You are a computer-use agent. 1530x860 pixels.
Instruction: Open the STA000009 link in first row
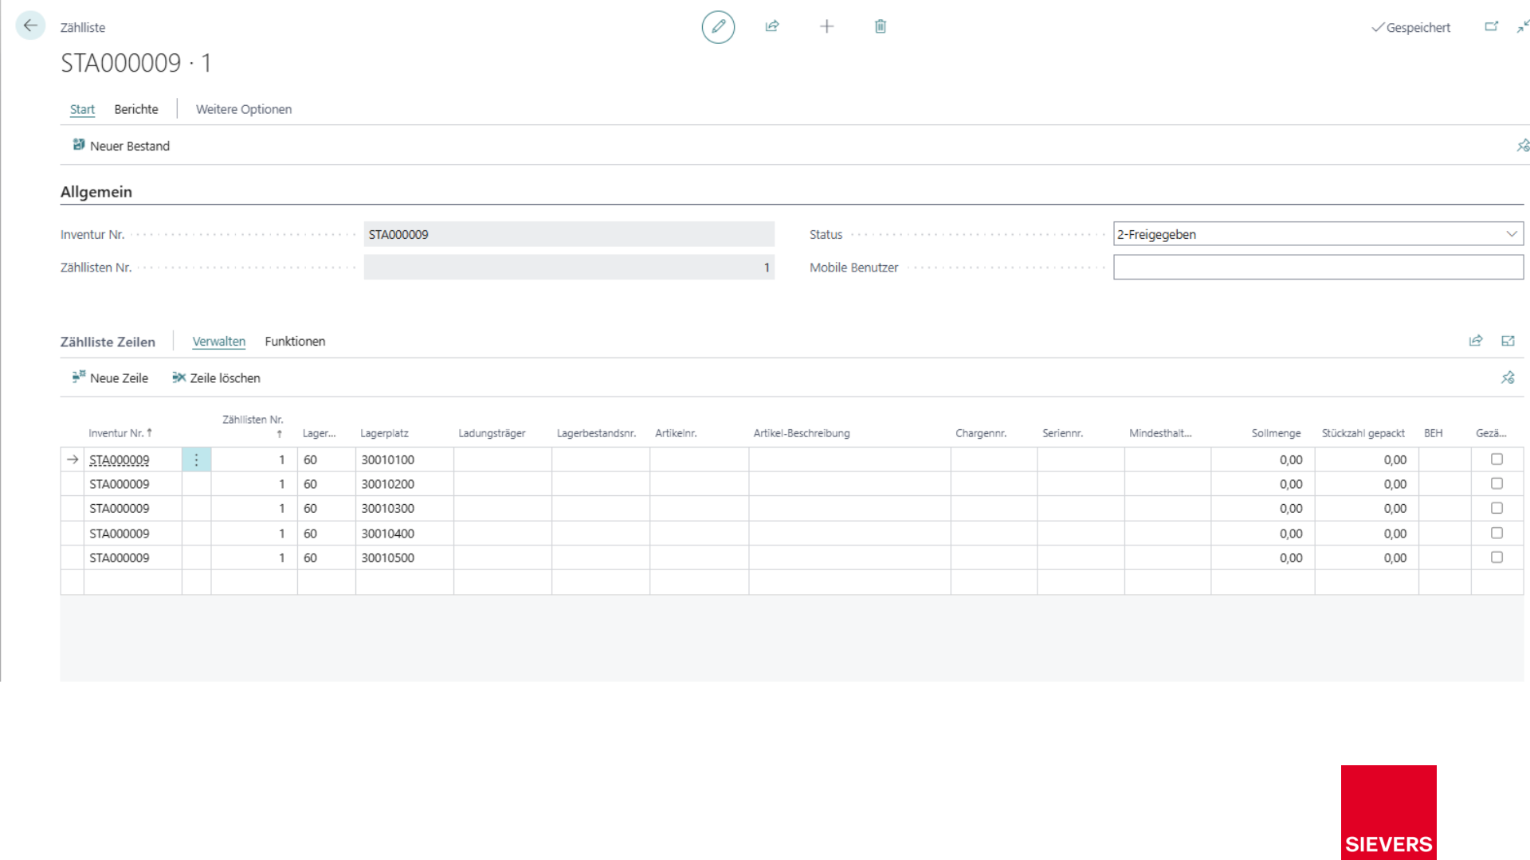tap(120, 460)
